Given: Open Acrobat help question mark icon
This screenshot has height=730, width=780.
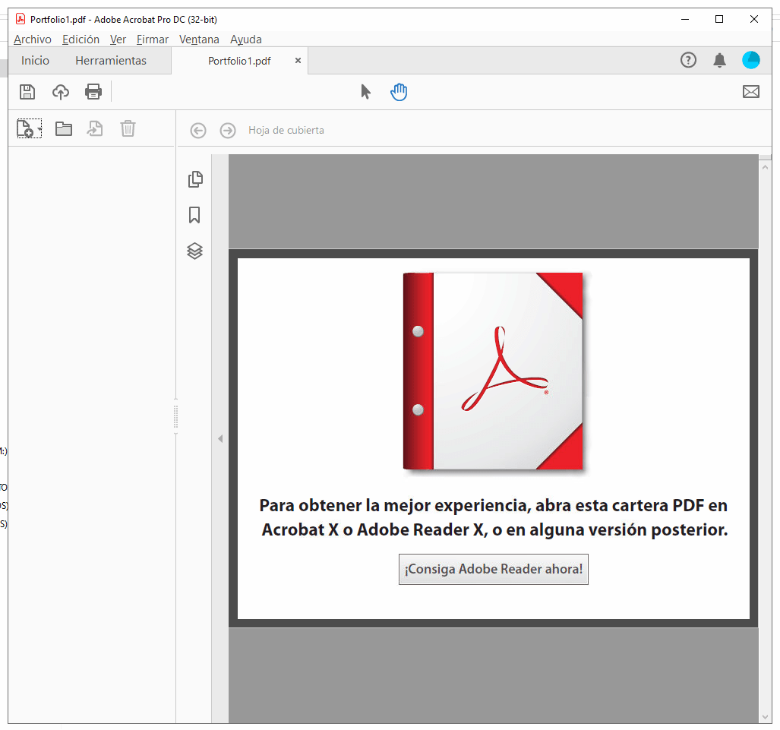Looking at the screenshot, I should coord(688,60).
